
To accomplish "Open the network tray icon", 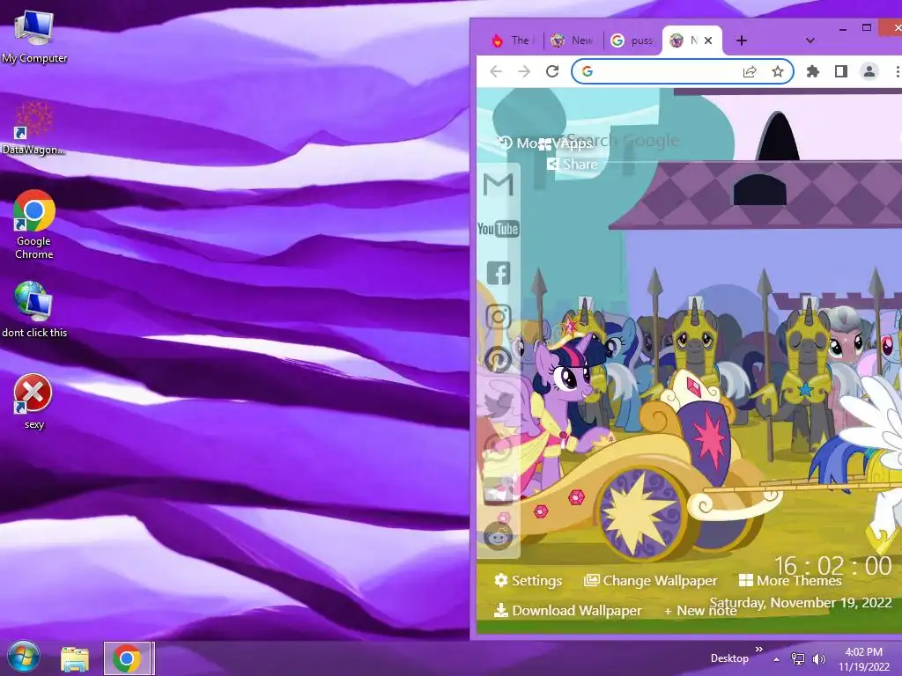I will tap(798, 658).
